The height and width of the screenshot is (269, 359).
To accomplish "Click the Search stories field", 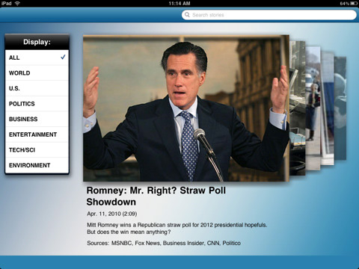I will click(269, 15).
